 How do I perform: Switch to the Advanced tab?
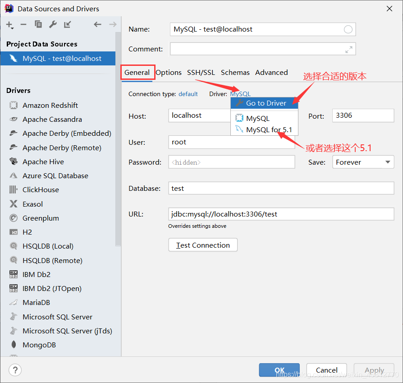(x=271, y=73)
